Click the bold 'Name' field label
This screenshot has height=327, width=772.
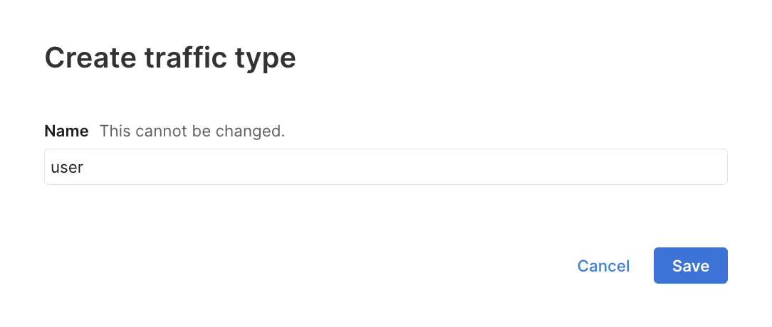coord(66,131)
